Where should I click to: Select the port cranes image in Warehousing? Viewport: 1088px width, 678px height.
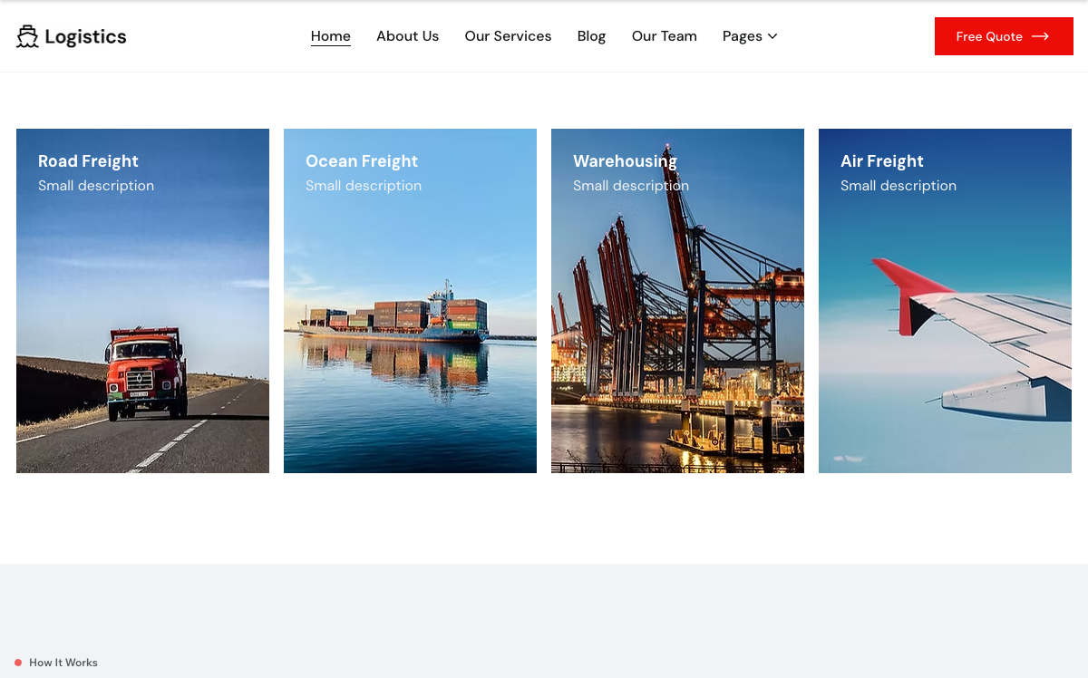677,301
